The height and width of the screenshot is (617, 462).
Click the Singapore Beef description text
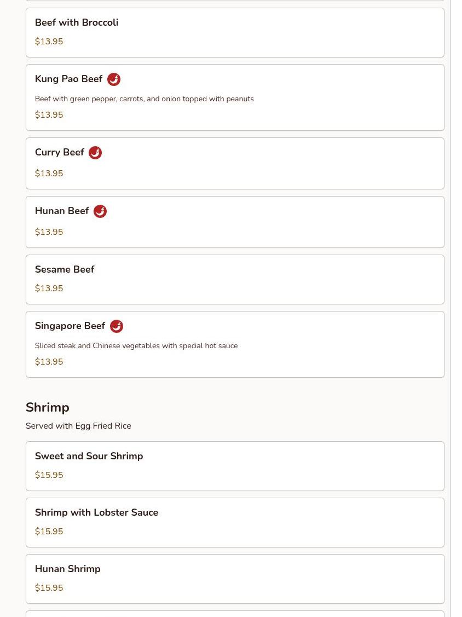click(x=136, y=346)
